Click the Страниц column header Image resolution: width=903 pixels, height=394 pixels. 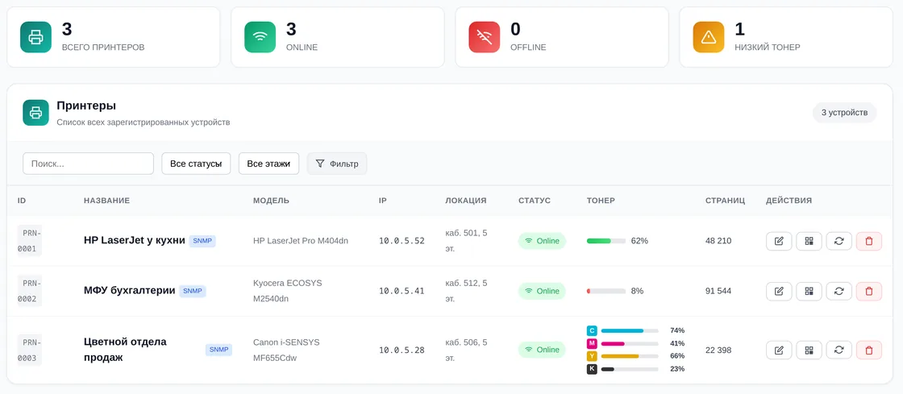click(725, 201)
